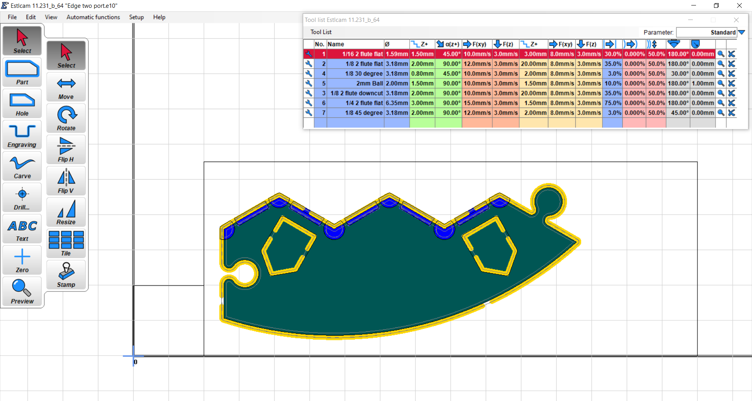Close the Tool list window
The width and height of the screenshot is (752, 401).
[x=736, y=20]
